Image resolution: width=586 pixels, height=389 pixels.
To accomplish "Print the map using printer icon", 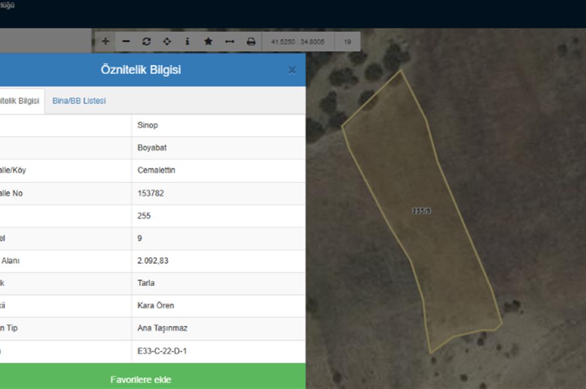I will 251,42.
